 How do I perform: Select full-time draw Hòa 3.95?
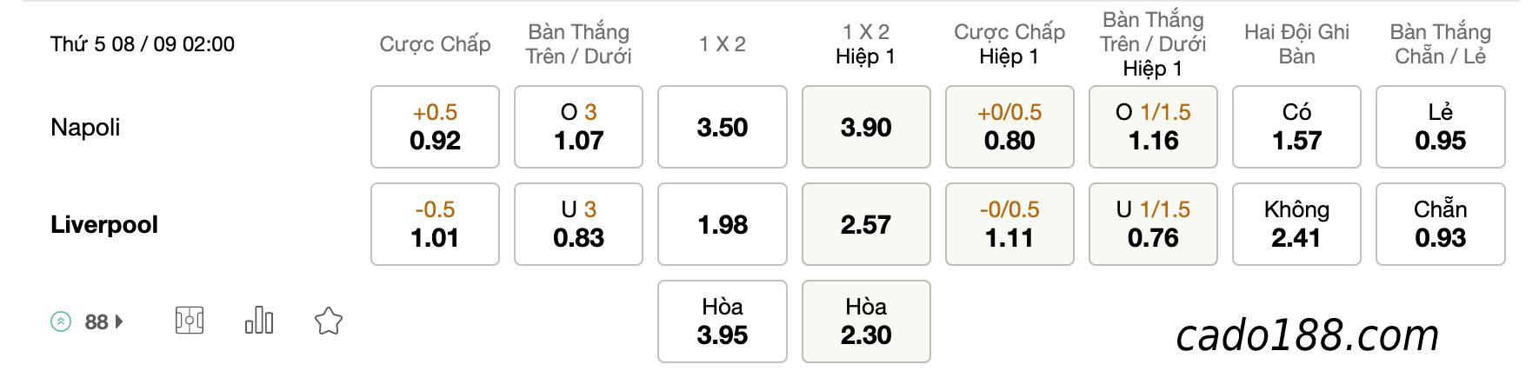(723, 321)
